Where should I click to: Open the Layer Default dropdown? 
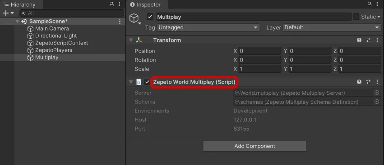click(x=332, y=27)
